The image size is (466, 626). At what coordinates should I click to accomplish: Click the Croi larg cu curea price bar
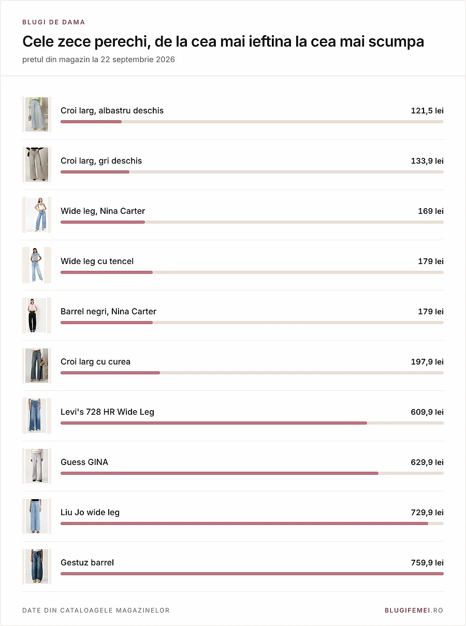pos(252,373)
